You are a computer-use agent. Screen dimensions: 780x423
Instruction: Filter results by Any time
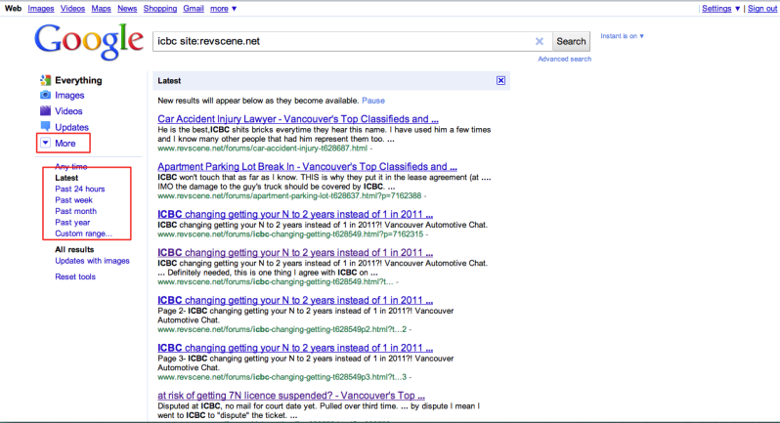(71, 166)
